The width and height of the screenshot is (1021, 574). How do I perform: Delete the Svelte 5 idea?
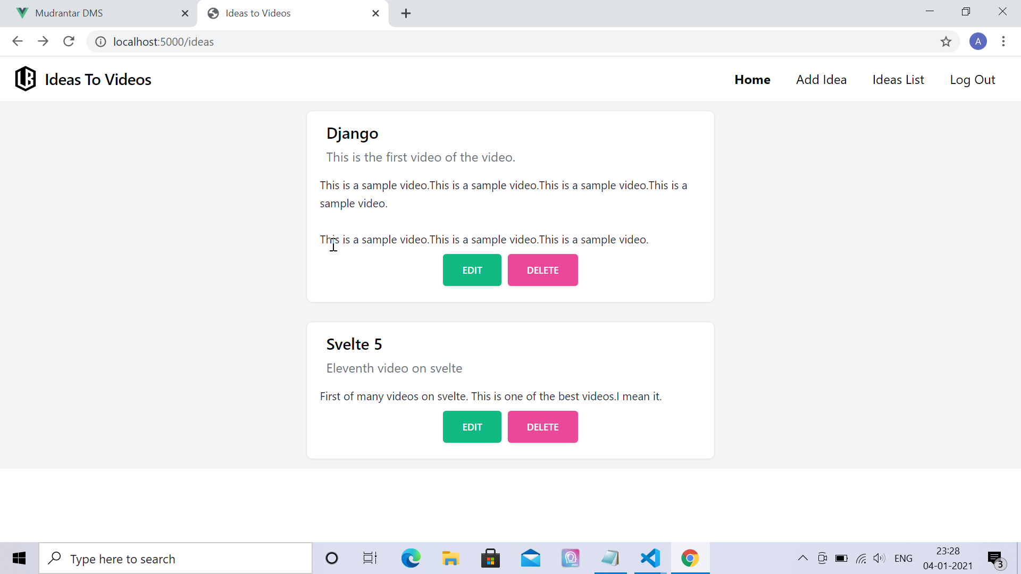tap(542, 427)
